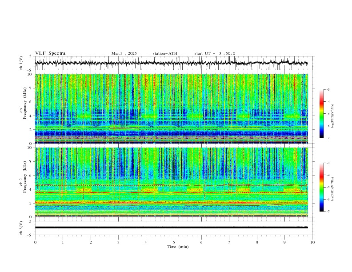Click the 'Time (min)' axis label
352x272 pixels.
point(178,247)
